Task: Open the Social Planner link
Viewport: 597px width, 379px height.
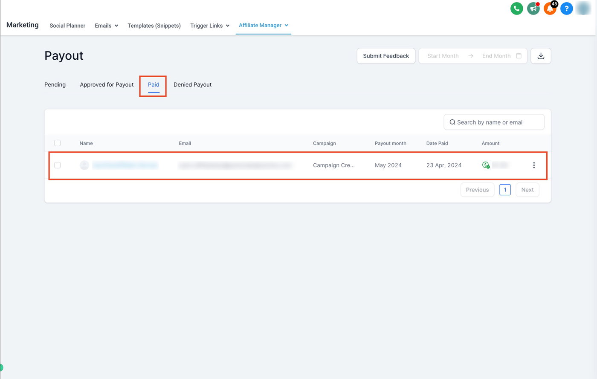Action: 67,26
